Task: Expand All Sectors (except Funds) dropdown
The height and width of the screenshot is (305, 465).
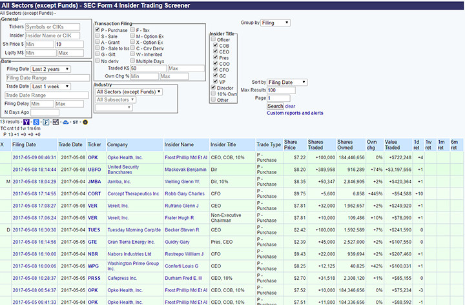Action: click(129, 92)
